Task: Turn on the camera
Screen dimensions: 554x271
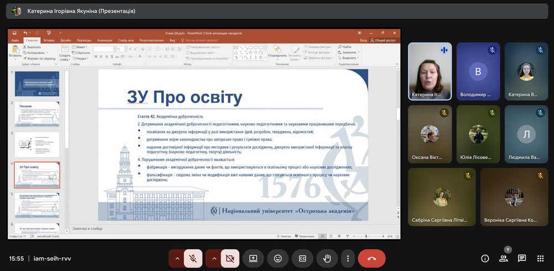Action: (x=229, y=258)
